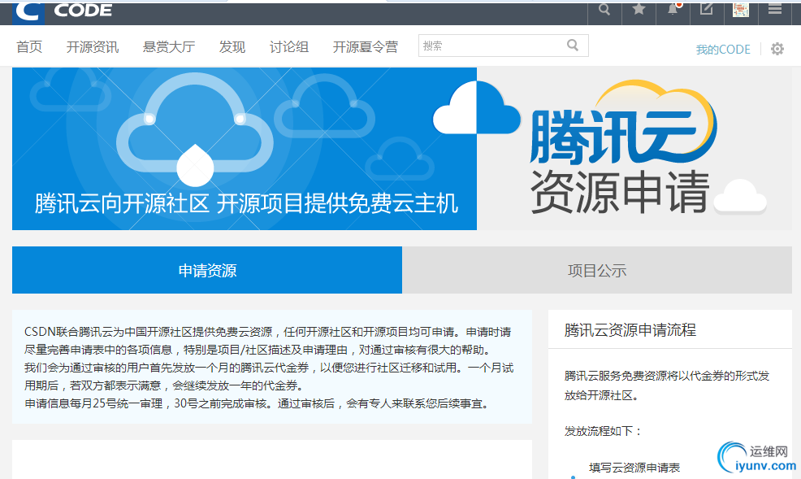This screenshot has height=479, width=801.
Task: Click the search box magnifier button
Action: [573, 46]
